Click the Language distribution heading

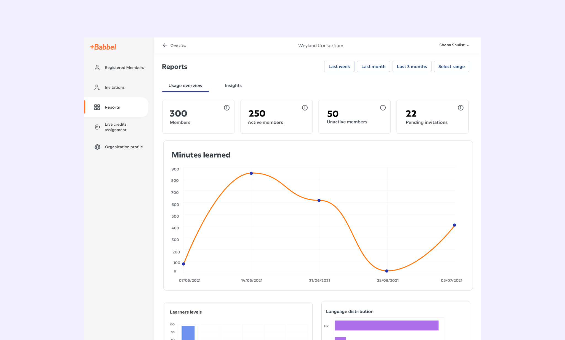(x=350, y=311)
